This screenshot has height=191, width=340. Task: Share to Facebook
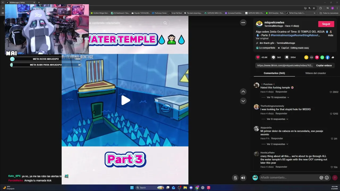tap(328, 57)
